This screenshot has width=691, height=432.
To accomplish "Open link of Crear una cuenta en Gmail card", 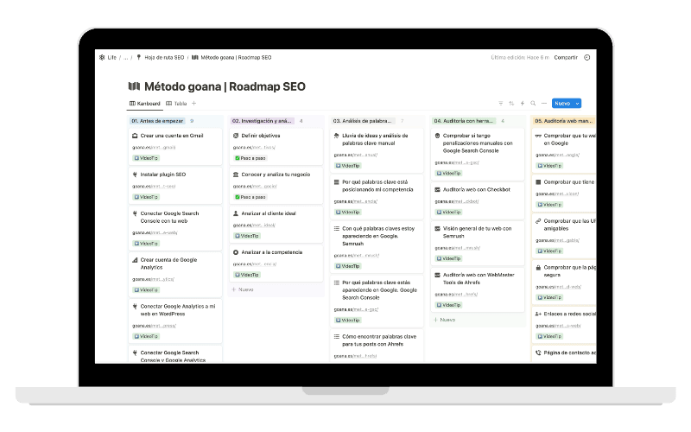I will pyautogui.click(x=154, y=147).
